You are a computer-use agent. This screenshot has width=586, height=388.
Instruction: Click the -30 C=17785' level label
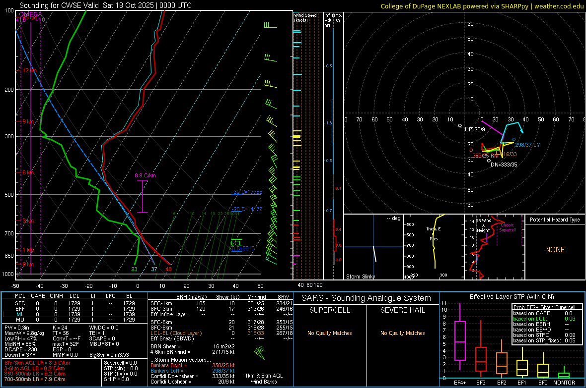(x=247, y=192)
